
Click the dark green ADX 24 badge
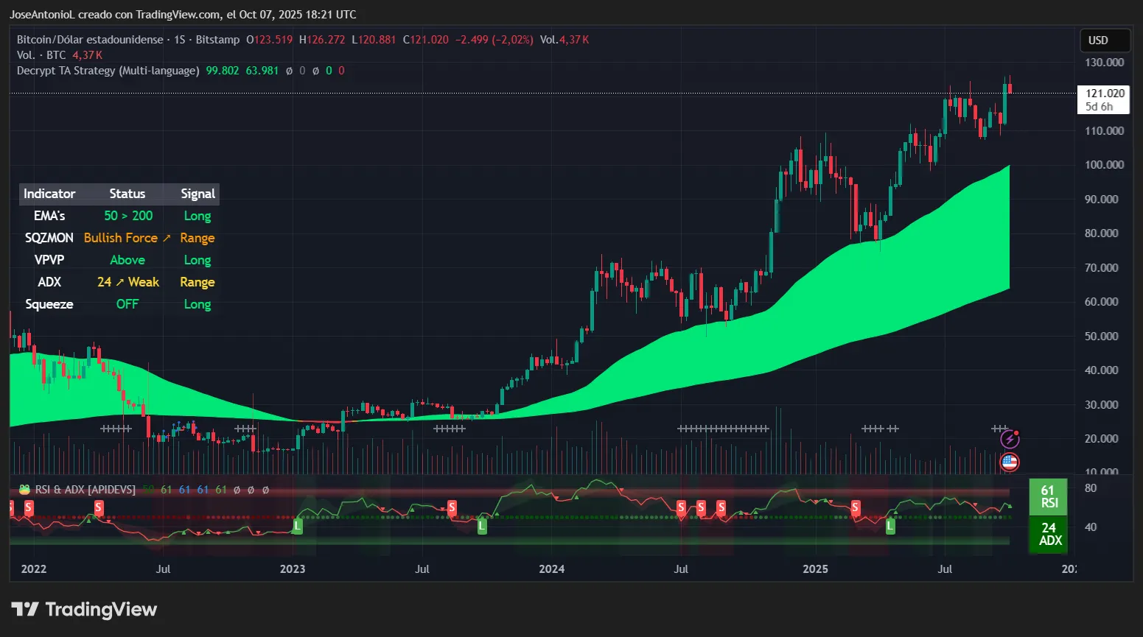coord(1049,534)
